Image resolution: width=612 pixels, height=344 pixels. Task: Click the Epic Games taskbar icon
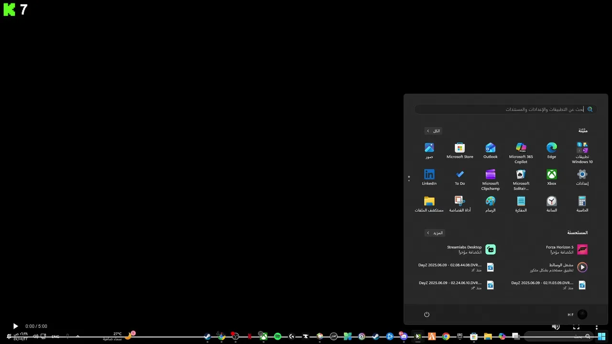(460, 336)
